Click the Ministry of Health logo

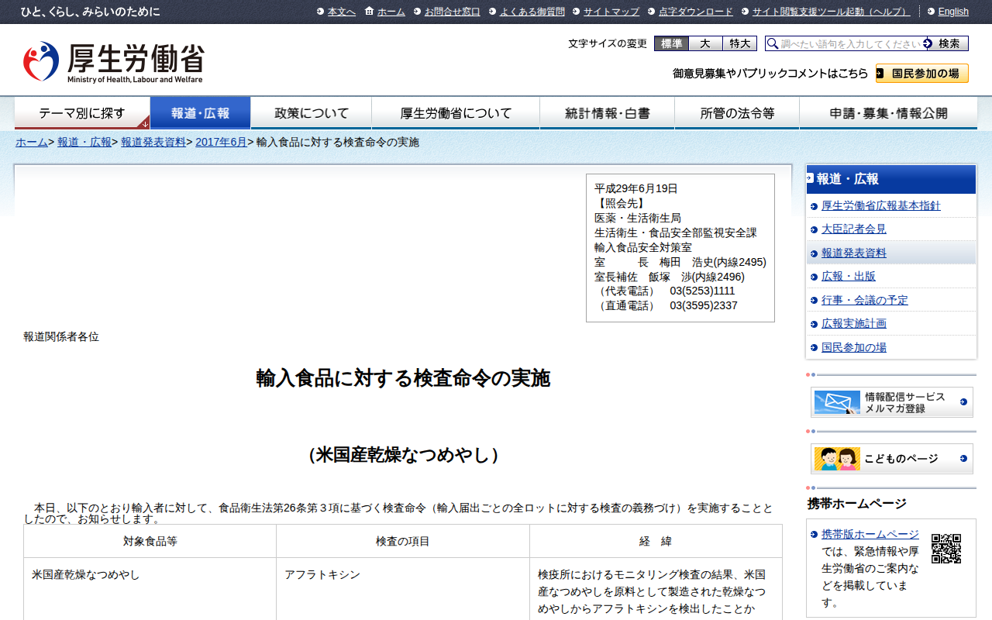point(113,62)
